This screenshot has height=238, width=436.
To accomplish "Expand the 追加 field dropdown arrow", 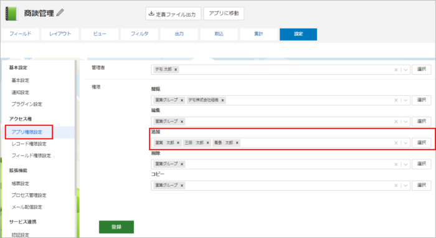I will tap(405, 143).
